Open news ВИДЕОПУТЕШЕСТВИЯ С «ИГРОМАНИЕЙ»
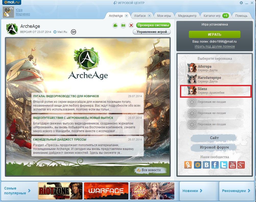 point(73,118)
